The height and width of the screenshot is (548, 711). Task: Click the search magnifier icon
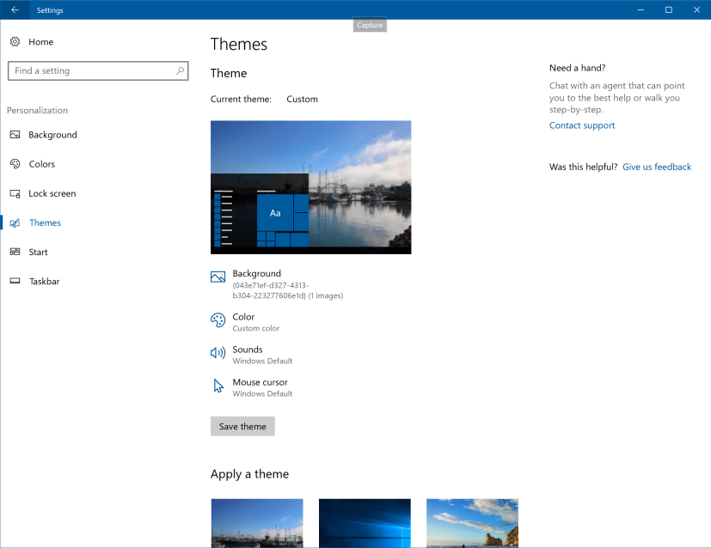(x=179, y=70)
